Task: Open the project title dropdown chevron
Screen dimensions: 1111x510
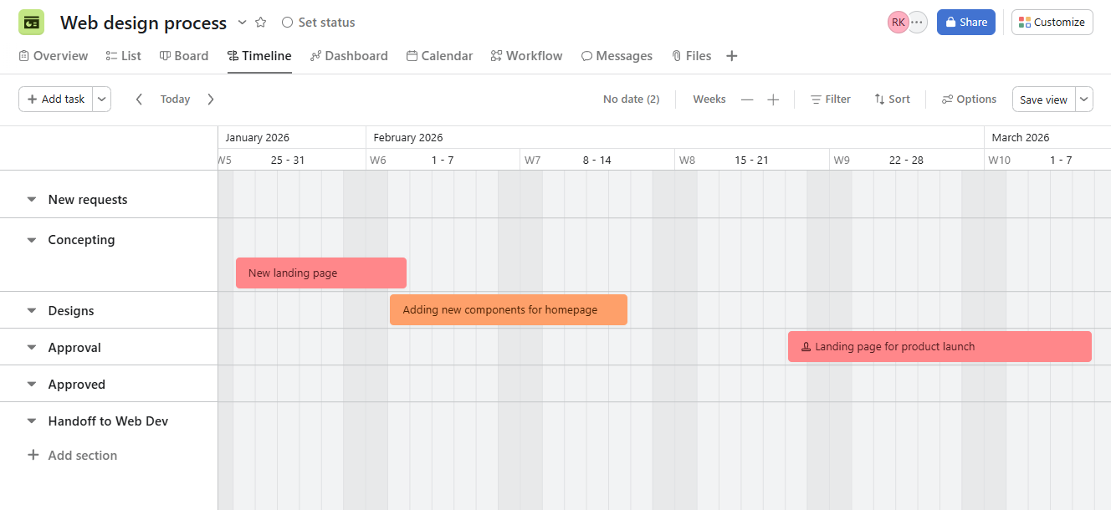Action: pos(242,23)
